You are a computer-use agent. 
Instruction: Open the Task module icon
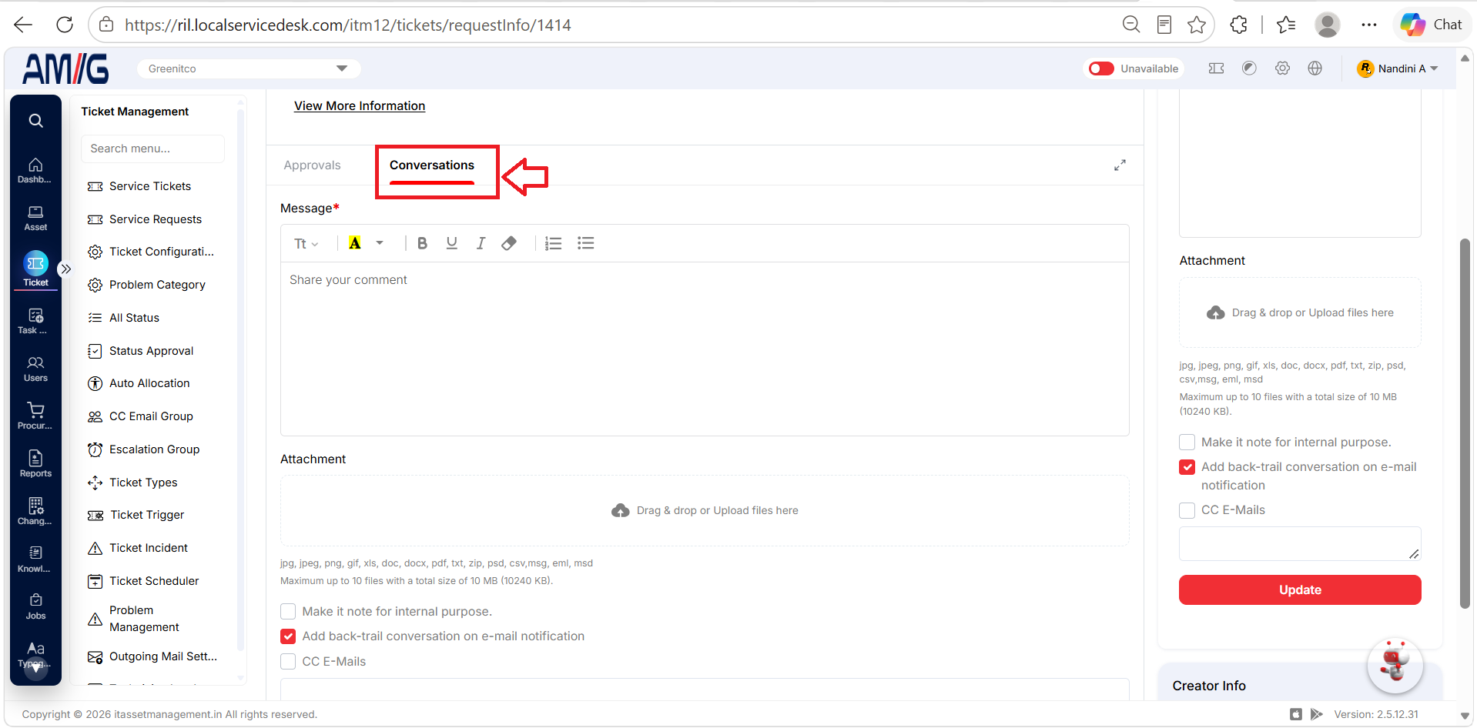pos(35,322)
